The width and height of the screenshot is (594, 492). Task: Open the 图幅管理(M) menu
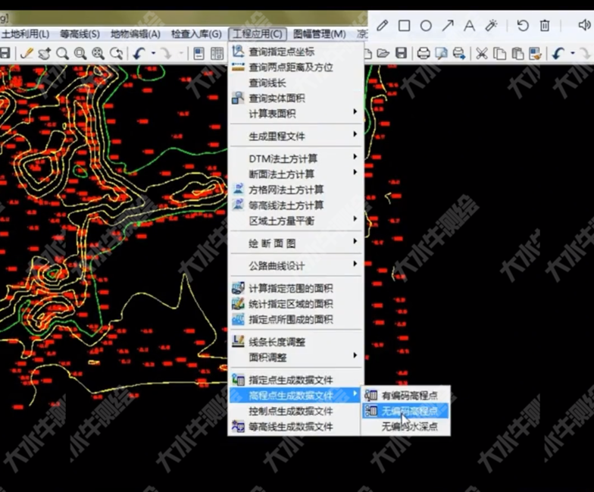[319, 34]
